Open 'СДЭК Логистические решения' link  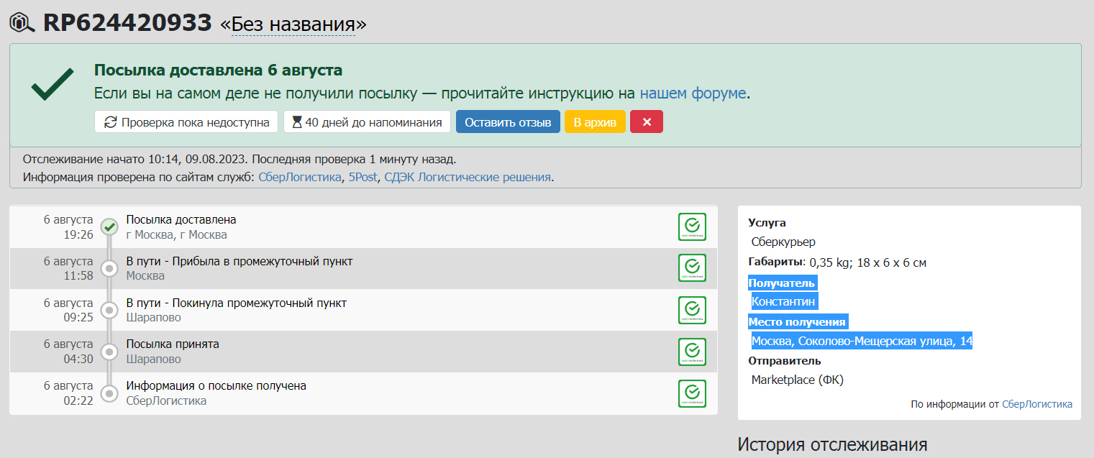point(468,177)
